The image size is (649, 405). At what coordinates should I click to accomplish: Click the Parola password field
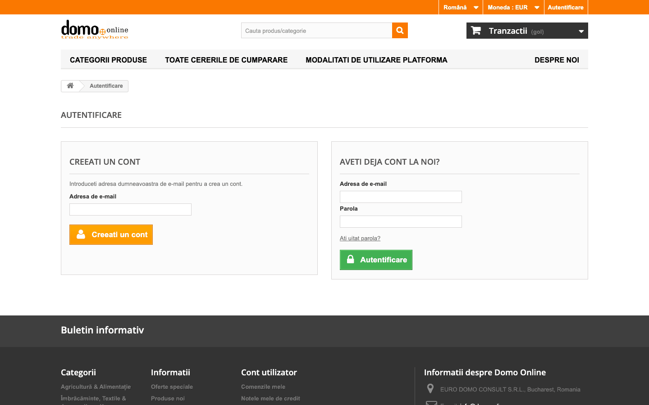[401, 221]
